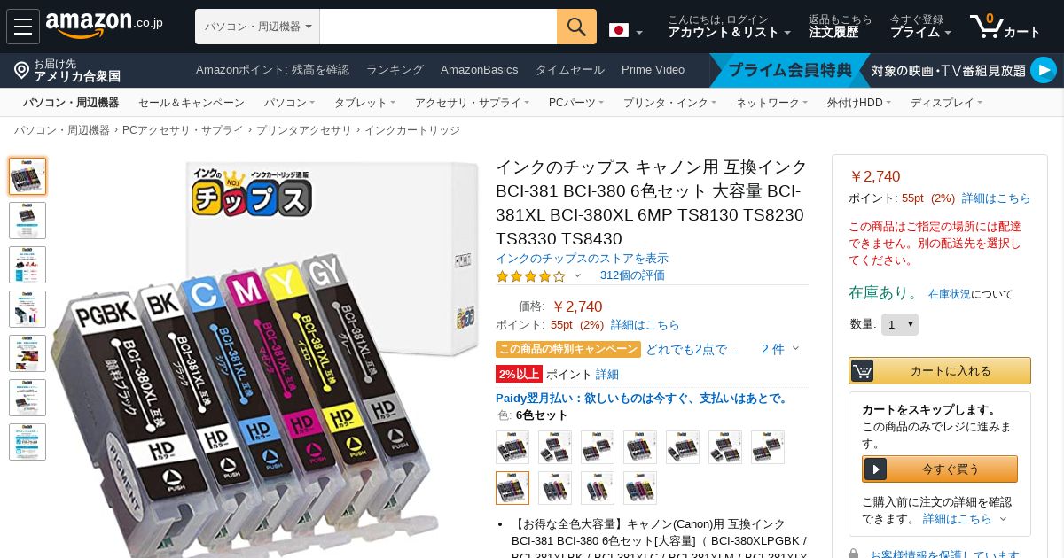Open the hamburger navigation menu

[x=23, y=27]
